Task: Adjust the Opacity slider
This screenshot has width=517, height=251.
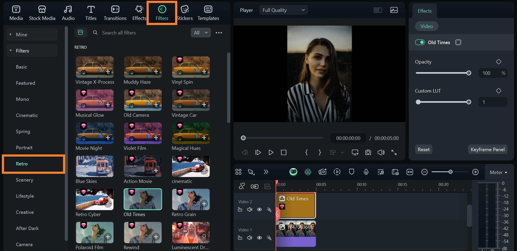Action: coord(443,73)
